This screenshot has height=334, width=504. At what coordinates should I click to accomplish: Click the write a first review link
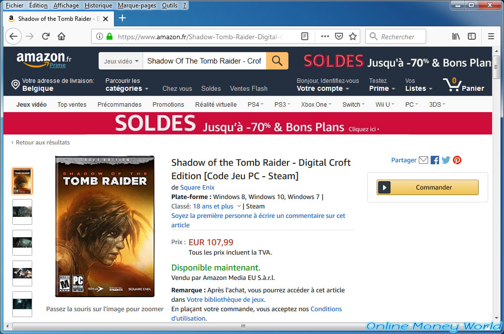pyautogui.click(x=258, y=220)
